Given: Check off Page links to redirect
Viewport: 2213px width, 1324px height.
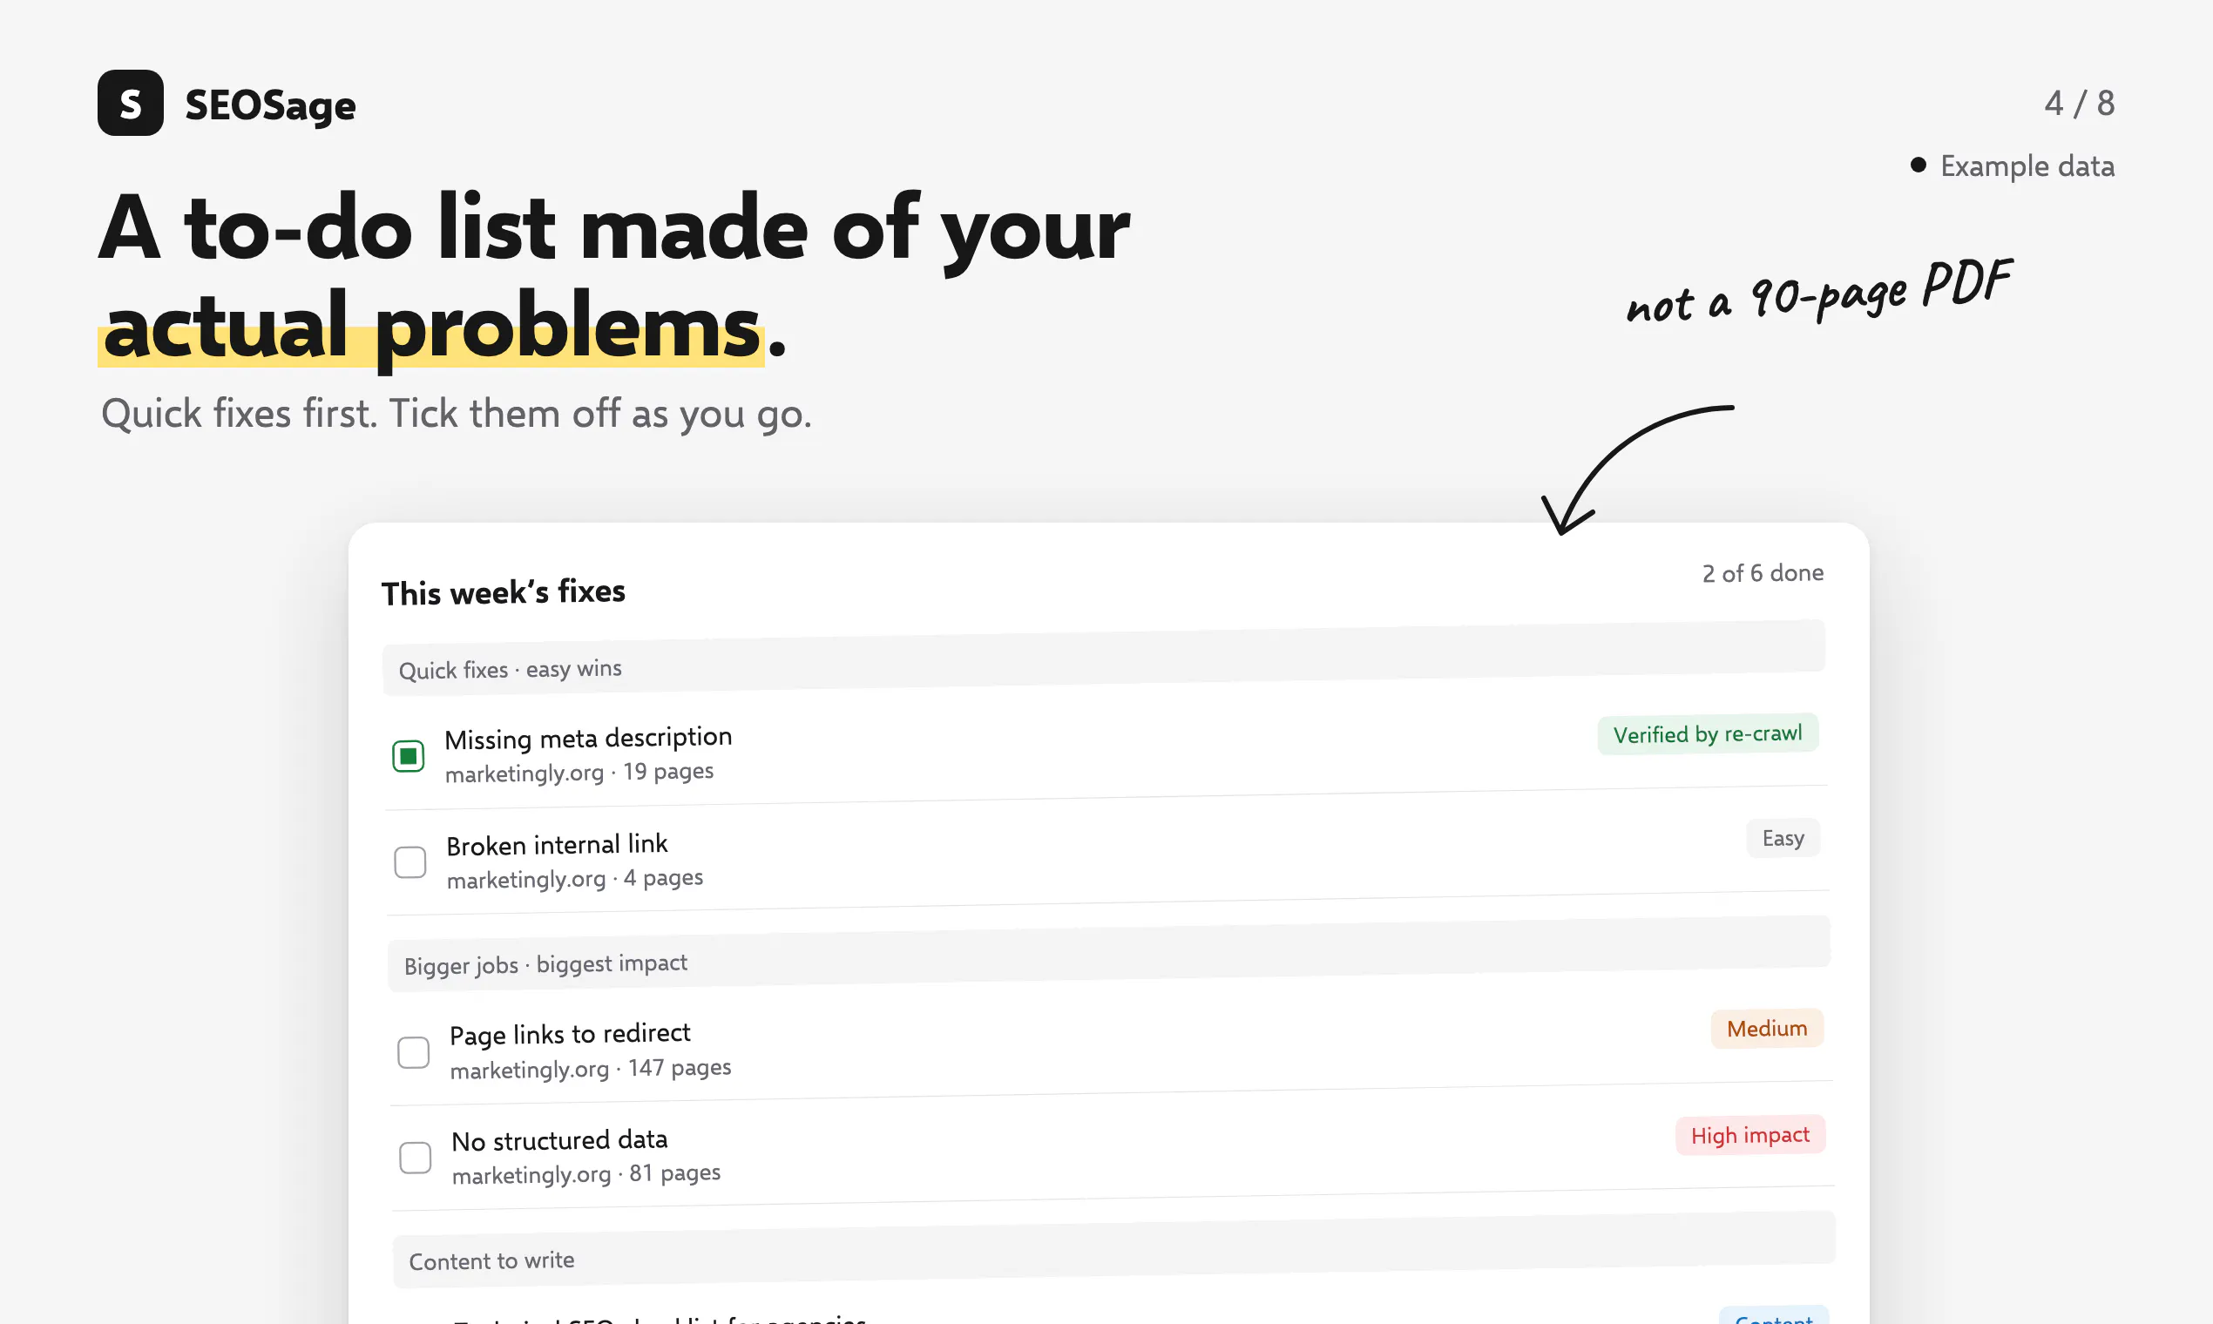Looking at the screenshot, I should coord(413,1052).
